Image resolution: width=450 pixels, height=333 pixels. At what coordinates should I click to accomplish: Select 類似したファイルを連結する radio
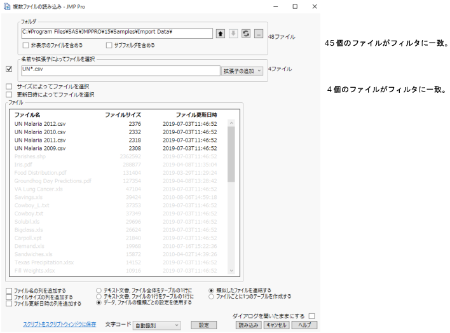[x=211, y=290]
